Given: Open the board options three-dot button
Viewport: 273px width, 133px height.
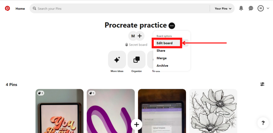Looking at the screenshot, I should (x=172, y=26).
